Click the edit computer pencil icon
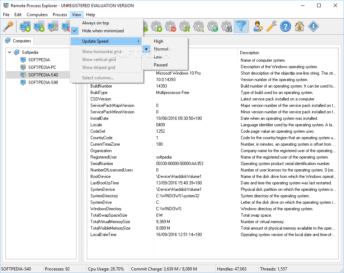 pos(53,26)
